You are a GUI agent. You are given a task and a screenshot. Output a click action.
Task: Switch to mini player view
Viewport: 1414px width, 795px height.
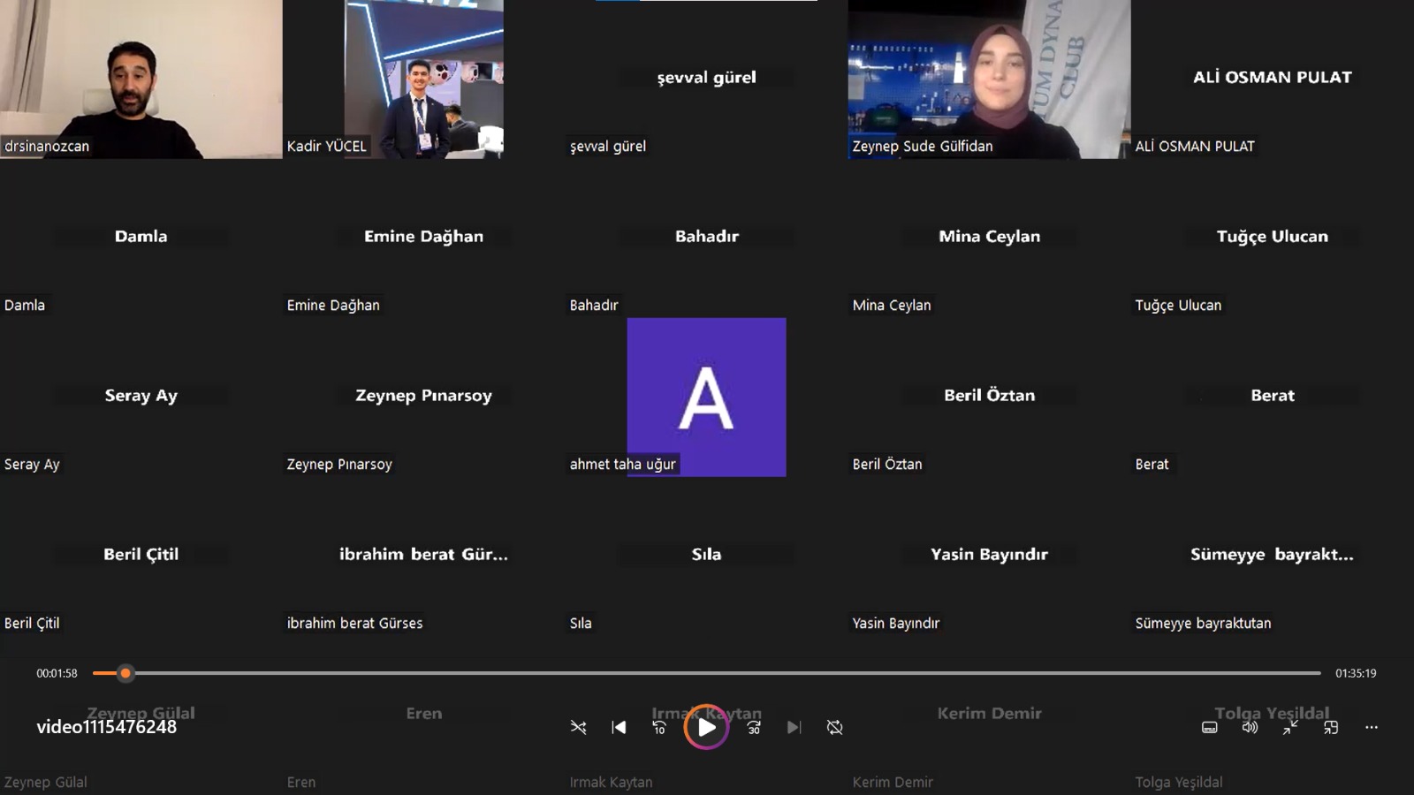[x=1331, y=727]
